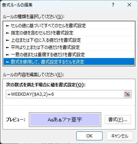Click the help question mark icon
This screenshot has width=138, height=144.
(x=113, y=5)
